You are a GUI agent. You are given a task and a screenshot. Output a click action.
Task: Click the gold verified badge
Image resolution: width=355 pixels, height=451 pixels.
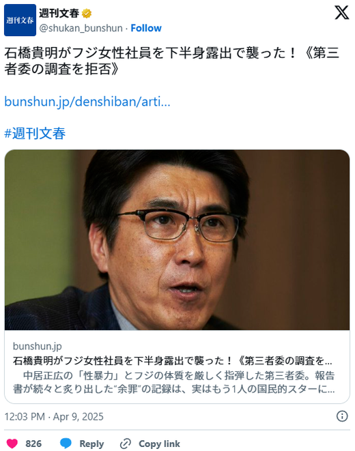[87, 13]
